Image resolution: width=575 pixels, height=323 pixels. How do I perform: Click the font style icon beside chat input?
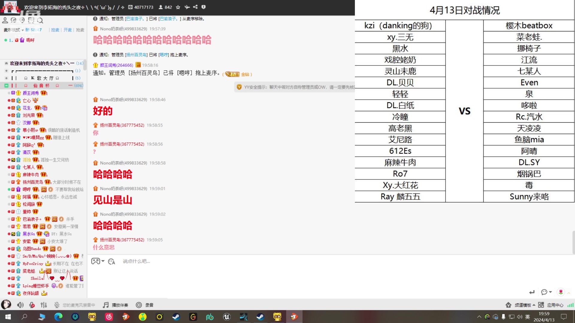[x=111, y=262]
